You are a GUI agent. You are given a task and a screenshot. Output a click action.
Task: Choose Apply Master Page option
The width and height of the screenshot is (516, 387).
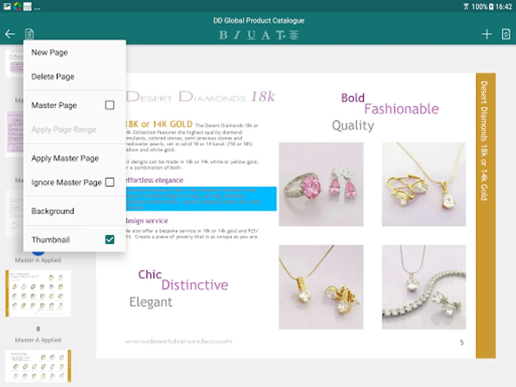65,158
